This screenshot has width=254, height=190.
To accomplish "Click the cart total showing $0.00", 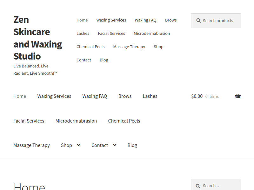I will tap(197, 96).
